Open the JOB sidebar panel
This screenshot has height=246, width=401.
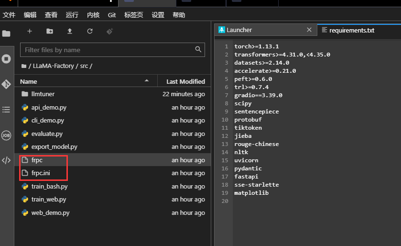point(6,135)
